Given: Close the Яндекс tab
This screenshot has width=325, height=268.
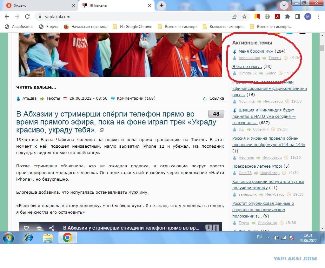Looking at the screenshot, I should tap(74, 5).
